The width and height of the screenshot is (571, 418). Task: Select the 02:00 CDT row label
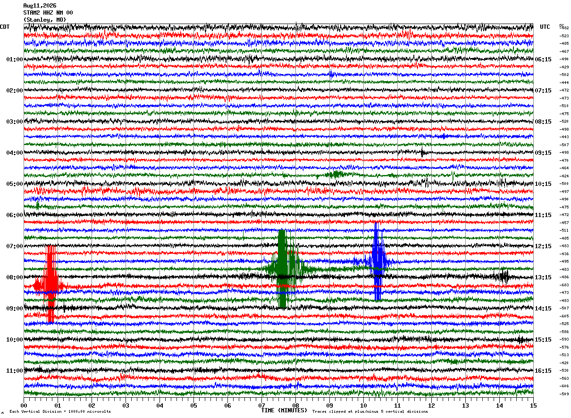[x=15, y=91]
